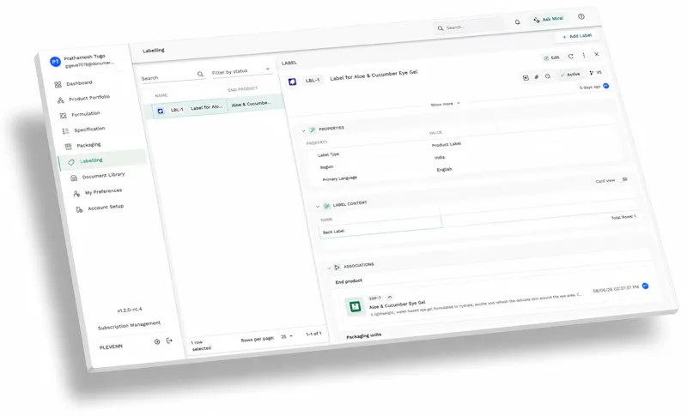Open the Rows per page dropdown

click(287, 336)
